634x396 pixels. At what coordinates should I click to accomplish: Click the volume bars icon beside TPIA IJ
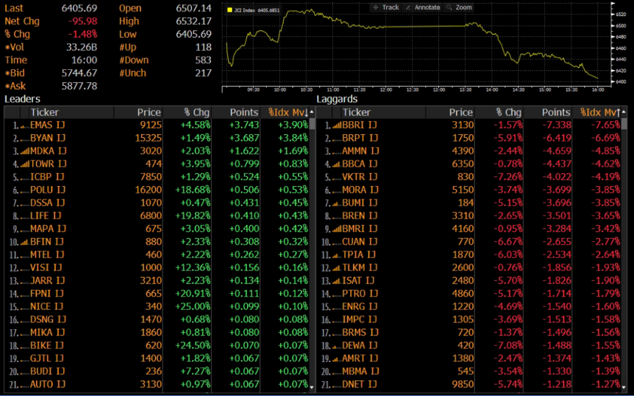[336, 255]
